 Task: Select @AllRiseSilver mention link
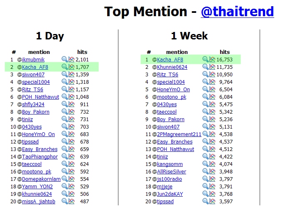point(172,171)
